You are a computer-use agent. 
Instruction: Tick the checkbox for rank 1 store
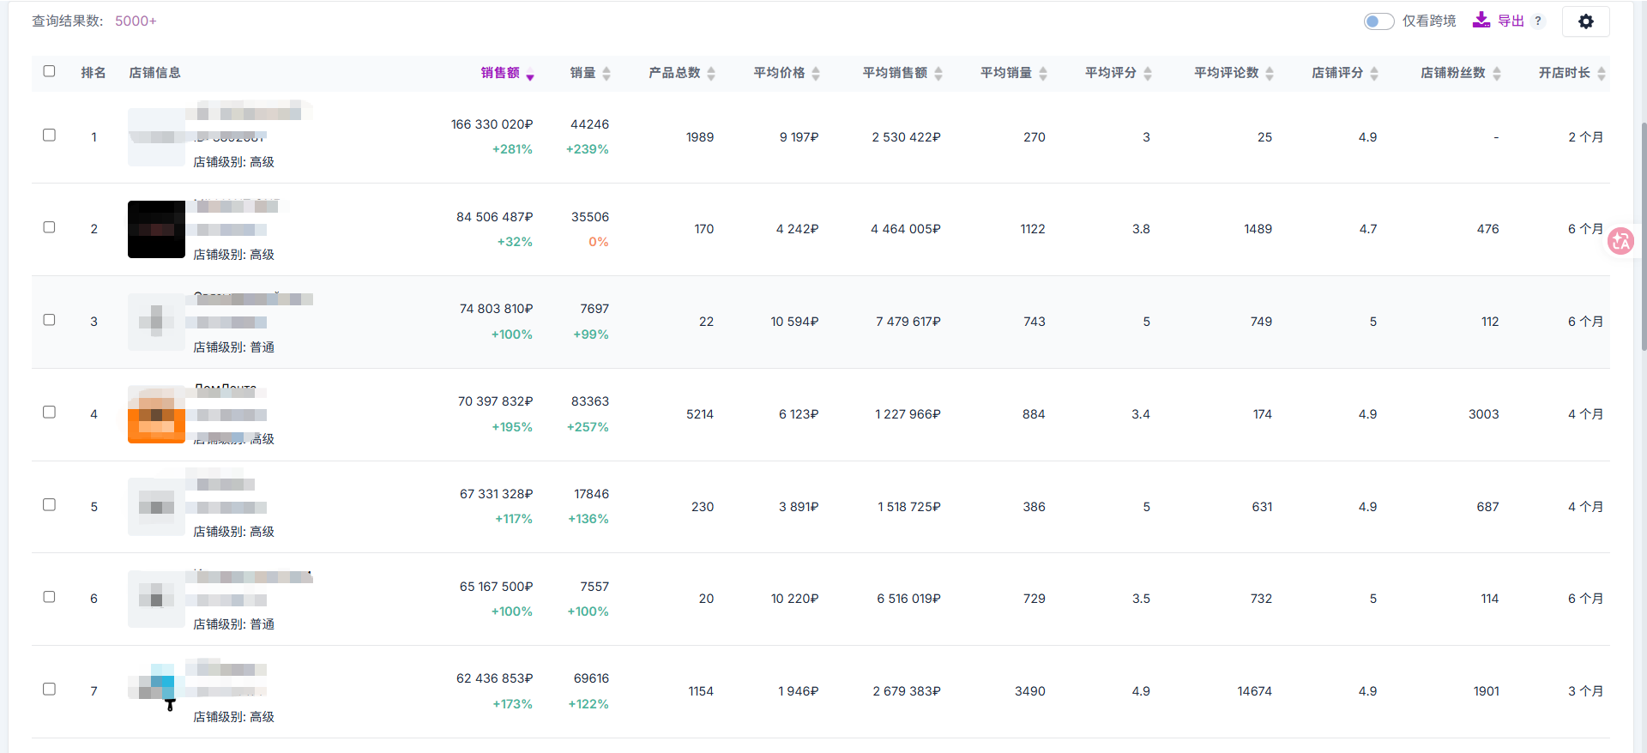(49, 136)
